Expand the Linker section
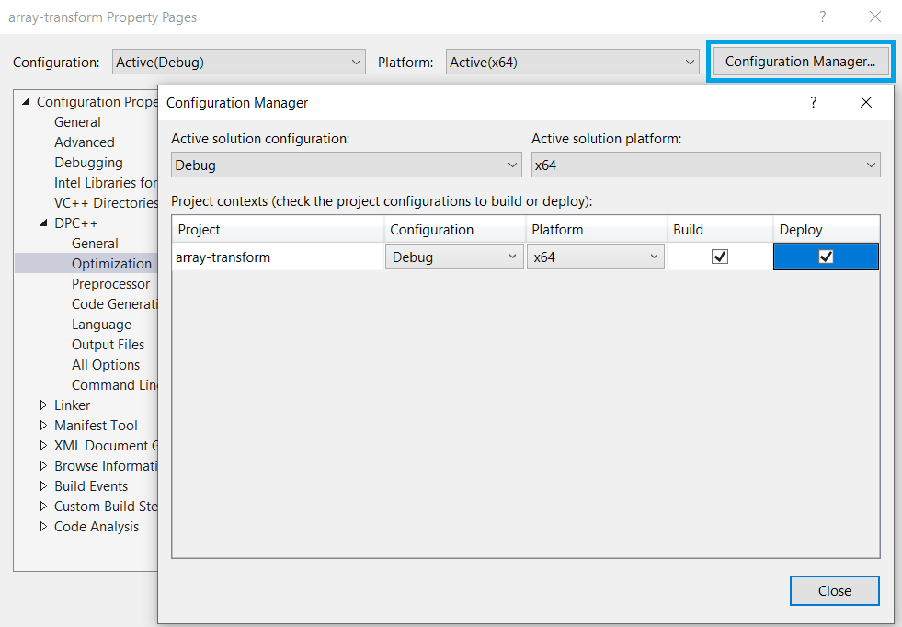The width and height of the screenshot is (902, 627). pyautogui.click(x=42, y=405)
